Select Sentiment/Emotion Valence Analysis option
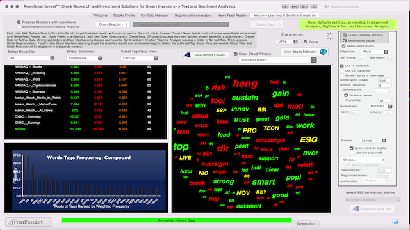Viewport: 410px width, 230px height. pyautogui.click(x=19, y=27)
